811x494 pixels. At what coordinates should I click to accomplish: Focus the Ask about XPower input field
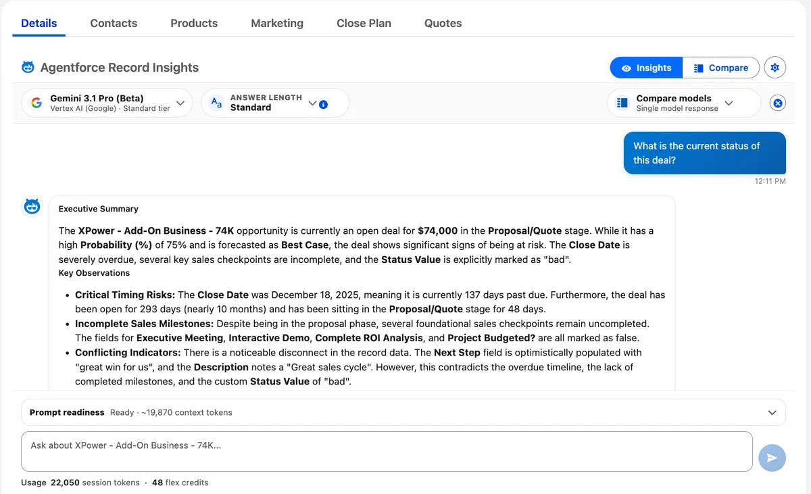(387, 451)
